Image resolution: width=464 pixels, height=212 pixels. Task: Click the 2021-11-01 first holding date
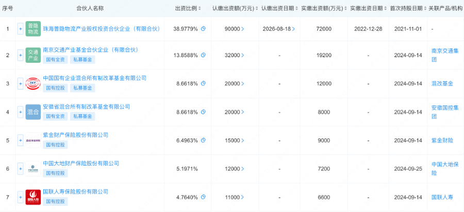(408, 29)
